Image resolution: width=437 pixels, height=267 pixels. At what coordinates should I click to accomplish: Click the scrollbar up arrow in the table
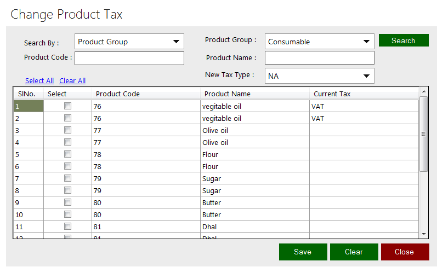pos(423,91)
